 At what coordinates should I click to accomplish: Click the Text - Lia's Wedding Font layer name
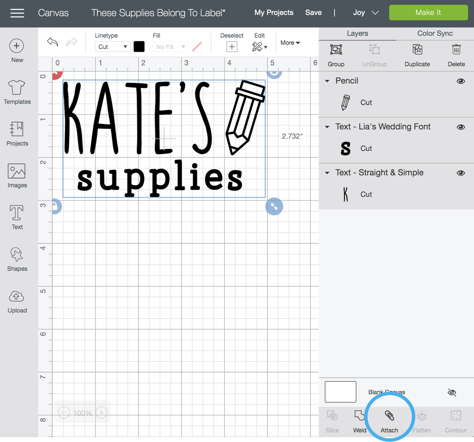point(383,127)
